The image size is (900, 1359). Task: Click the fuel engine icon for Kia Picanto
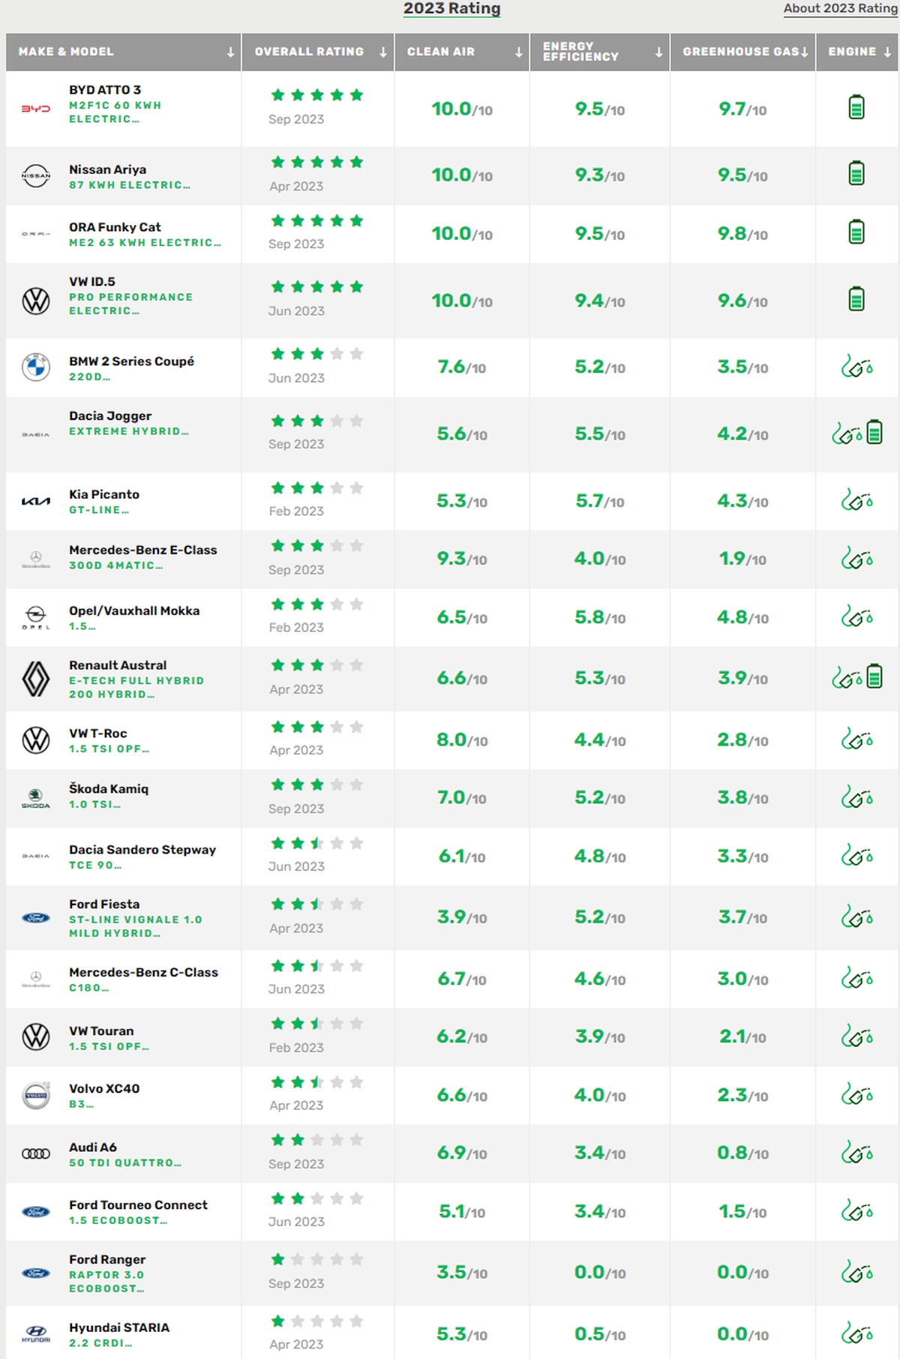[x=856, y=500]
